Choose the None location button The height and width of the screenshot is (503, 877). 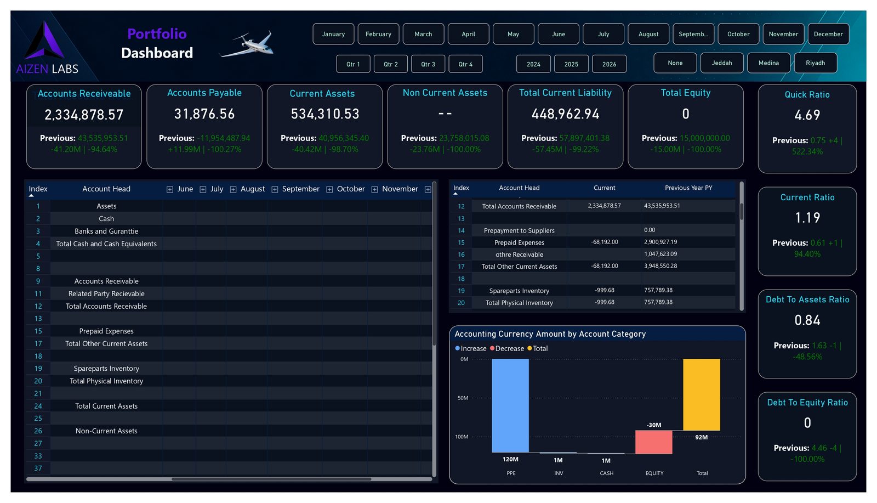675,63
